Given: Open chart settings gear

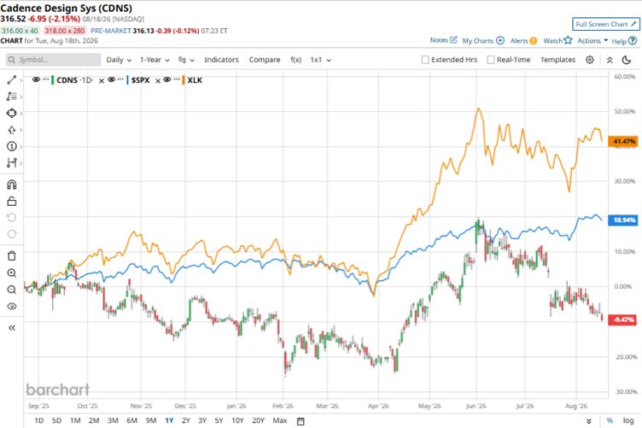Looking at the screenshot, I should [590, 60].
